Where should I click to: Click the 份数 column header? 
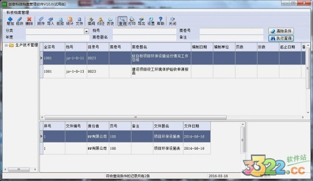(268, 47)
